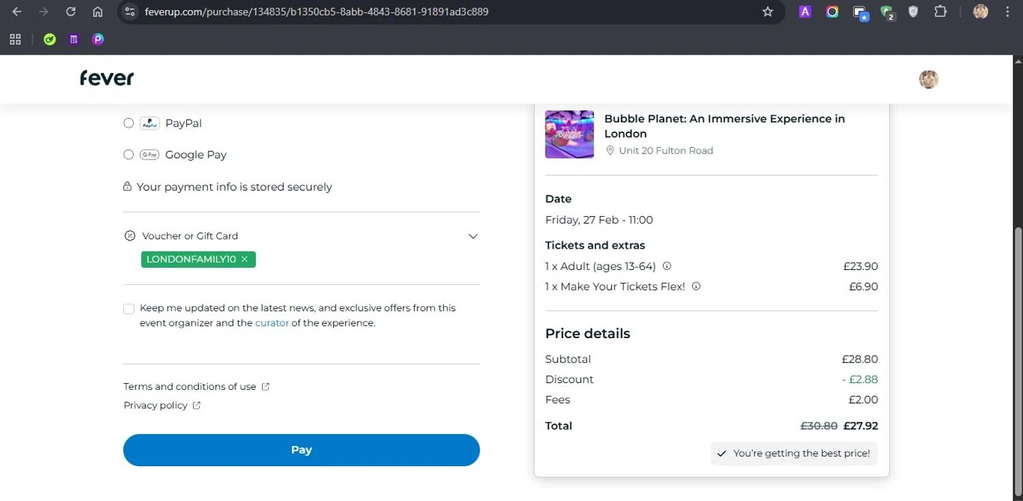Screen dimensions: 1023x501
Task: Click Your payment info is stored securely
Action: [x=234, y=187]
